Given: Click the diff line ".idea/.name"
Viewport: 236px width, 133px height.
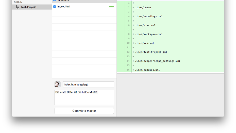Looking at the screenshot, I should [143, 8].
